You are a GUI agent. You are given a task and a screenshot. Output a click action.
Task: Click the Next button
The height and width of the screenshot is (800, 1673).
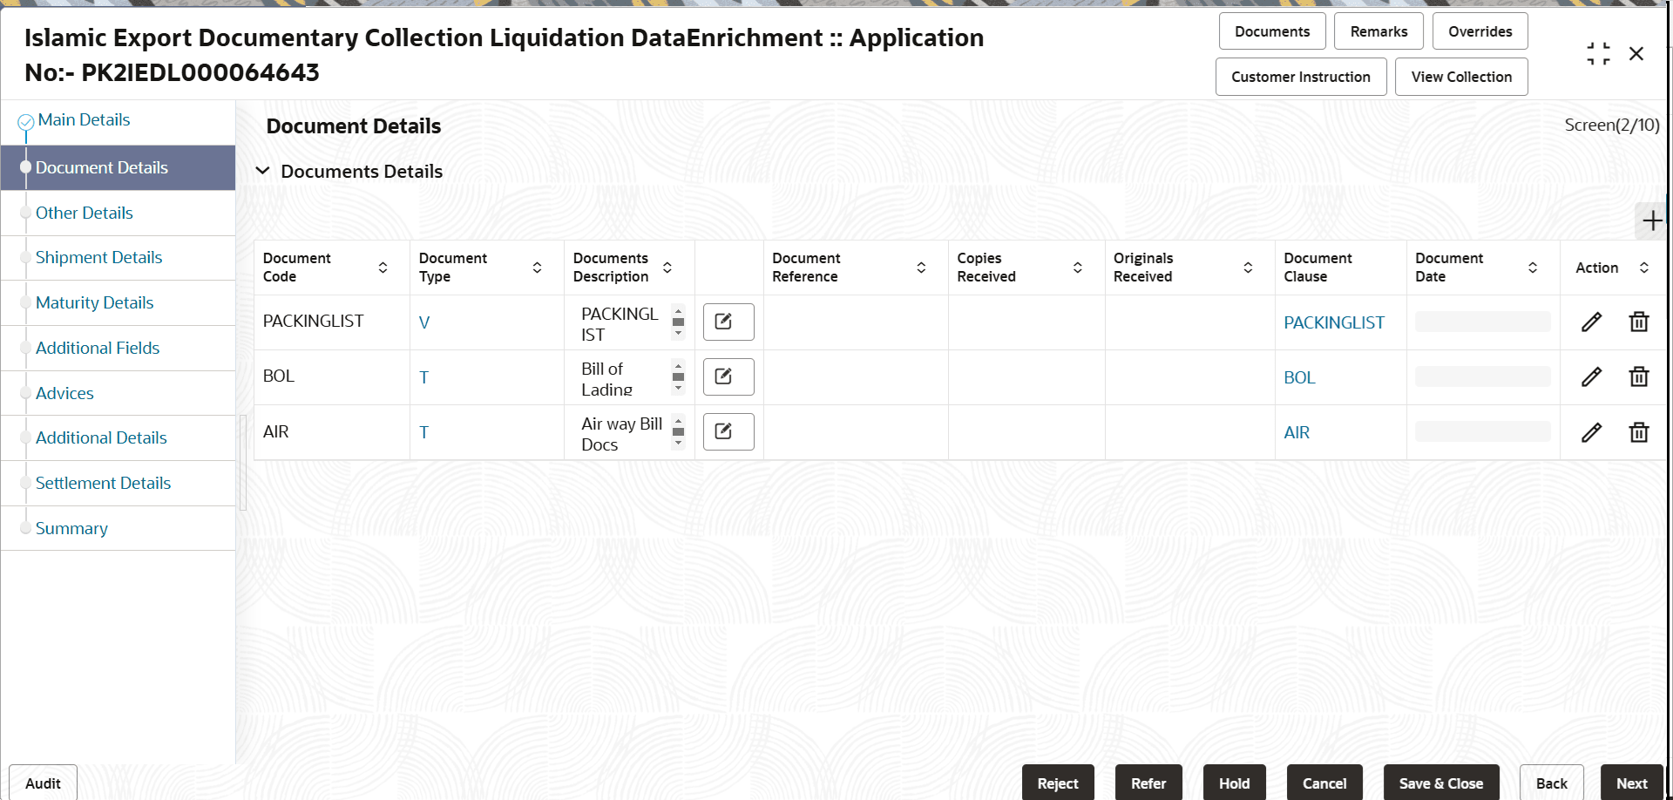click(1632, 783)
